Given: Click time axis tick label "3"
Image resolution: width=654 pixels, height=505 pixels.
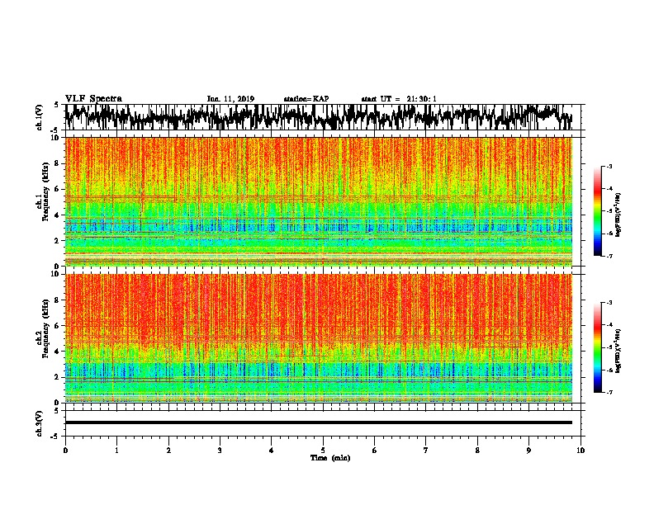Looking at the screenshot, I should (220, 451).
